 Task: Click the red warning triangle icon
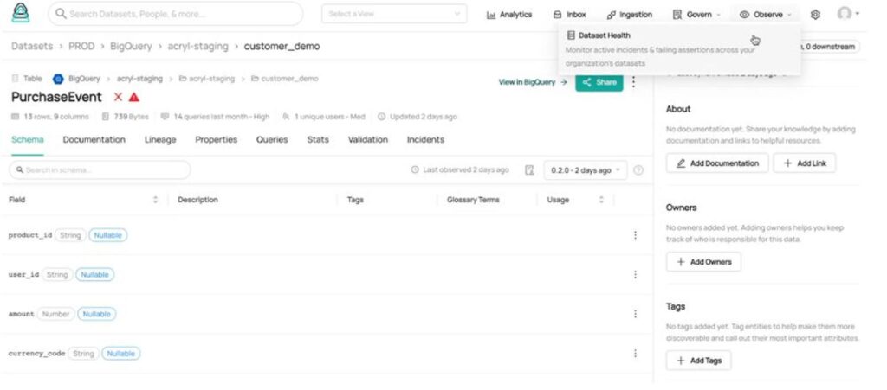(134, 98)
